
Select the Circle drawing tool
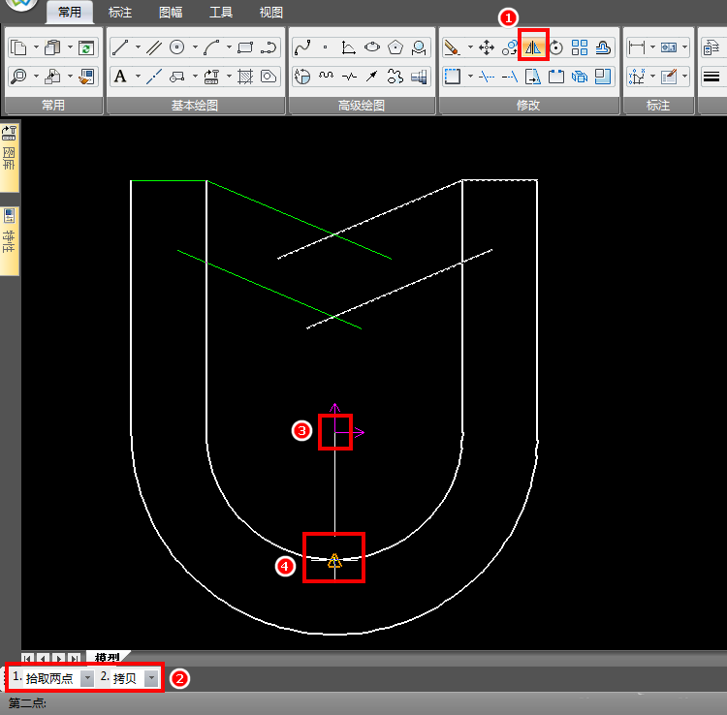point(177,47)
